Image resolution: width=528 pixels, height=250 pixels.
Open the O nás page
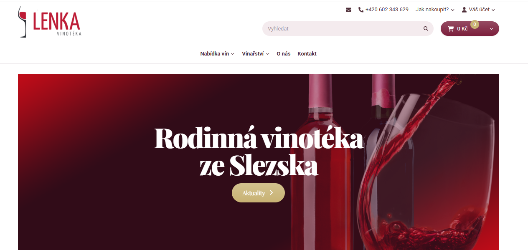pos(284,54)
